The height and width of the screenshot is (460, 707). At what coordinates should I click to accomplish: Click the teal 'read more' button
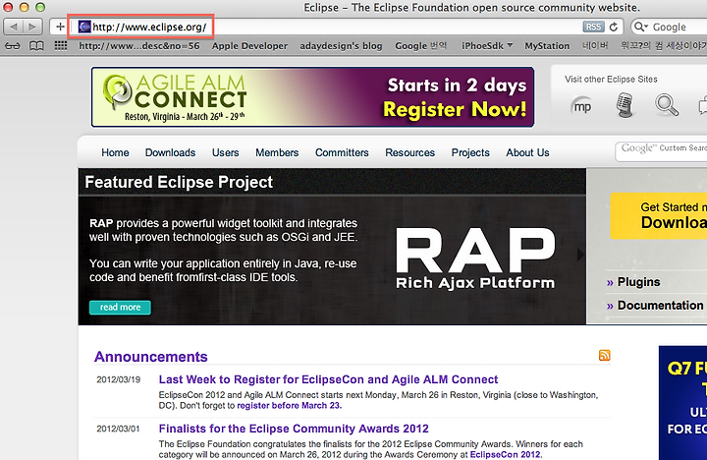pos(120,307)
